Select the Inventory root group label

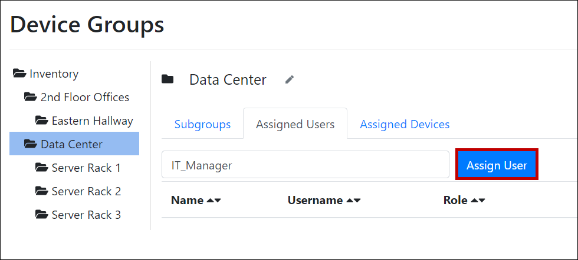(54, 74)
